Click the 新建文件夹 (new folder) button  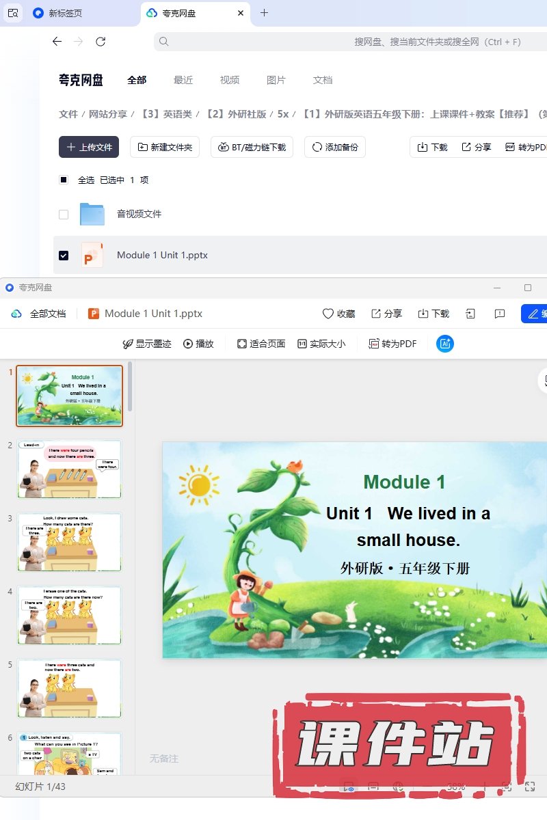click(x=165, y=147)
